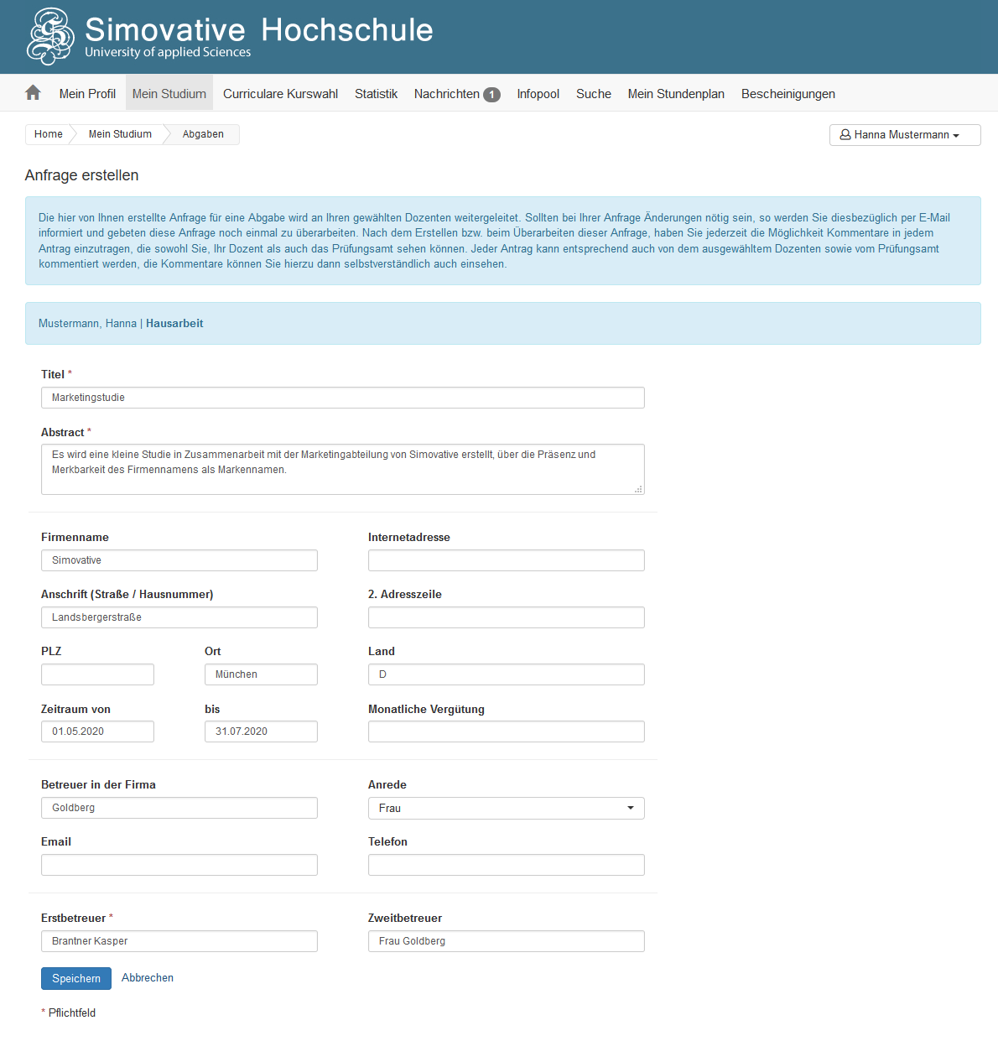Click into the Internetadresse field
Screen dimensions: 998x1062
(507, 560)
